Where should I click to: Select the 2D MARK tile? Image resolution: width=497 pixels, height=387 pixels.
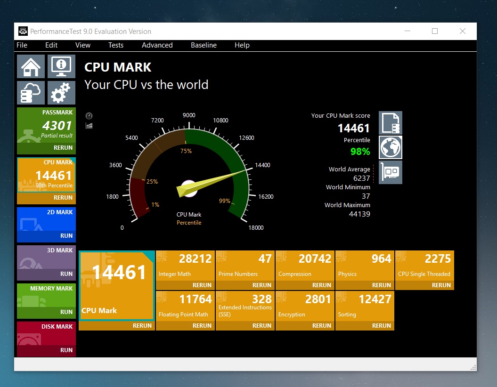pos(46,219)
